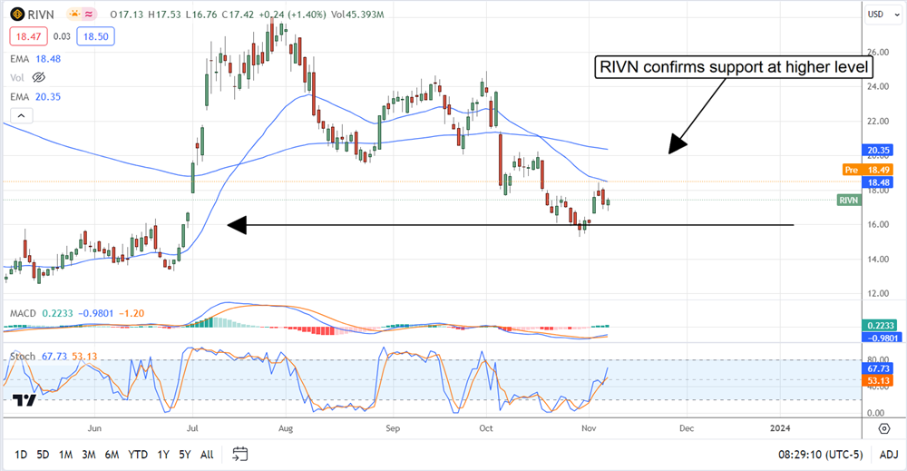
Task: Switch to the 5Y time range
Action: (184, 453)
